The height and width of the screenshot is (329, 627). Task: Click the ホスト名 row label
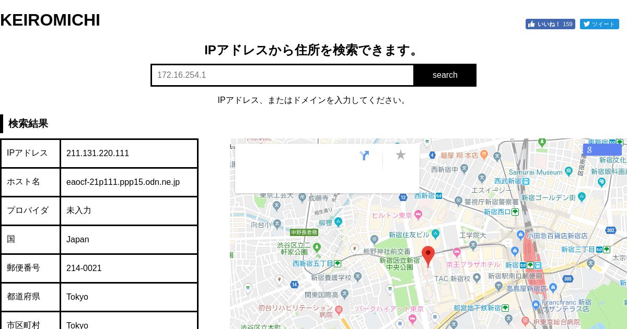coord(24,182)
